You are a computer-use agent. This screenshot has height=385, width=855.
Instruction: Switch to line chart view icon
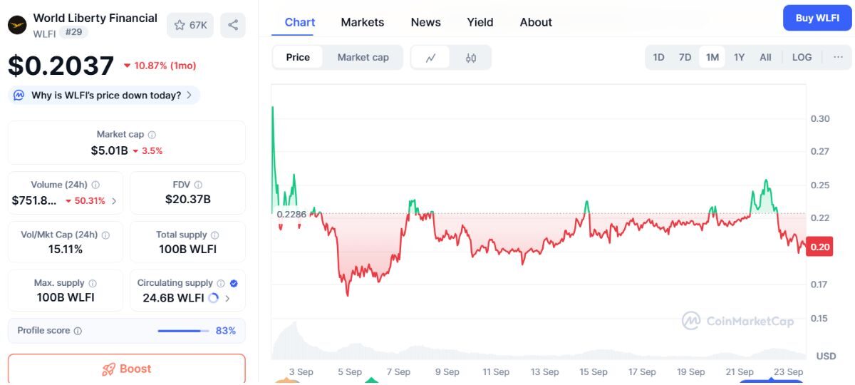point(430,58)
